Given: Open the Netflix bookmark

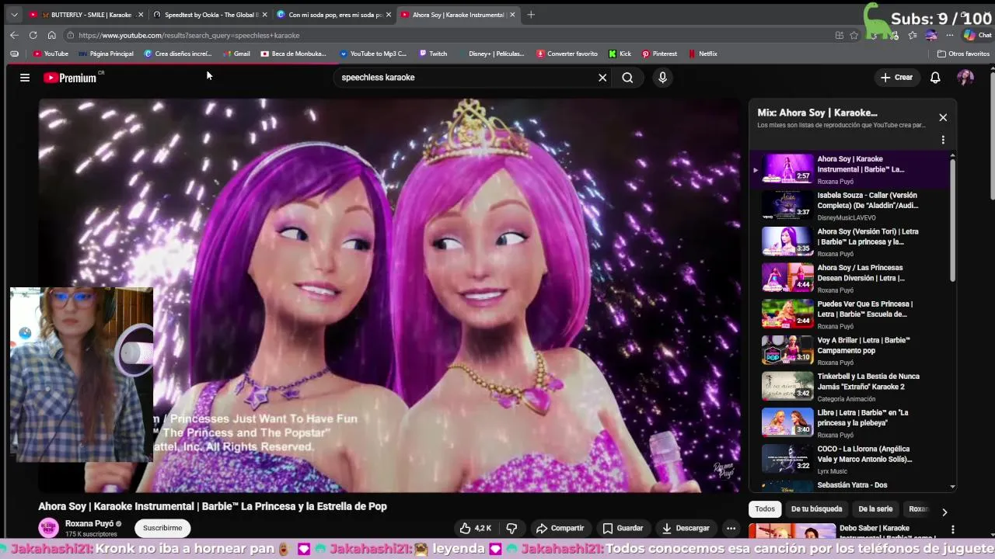Looking at the screenshot, I should coord(702,54).
